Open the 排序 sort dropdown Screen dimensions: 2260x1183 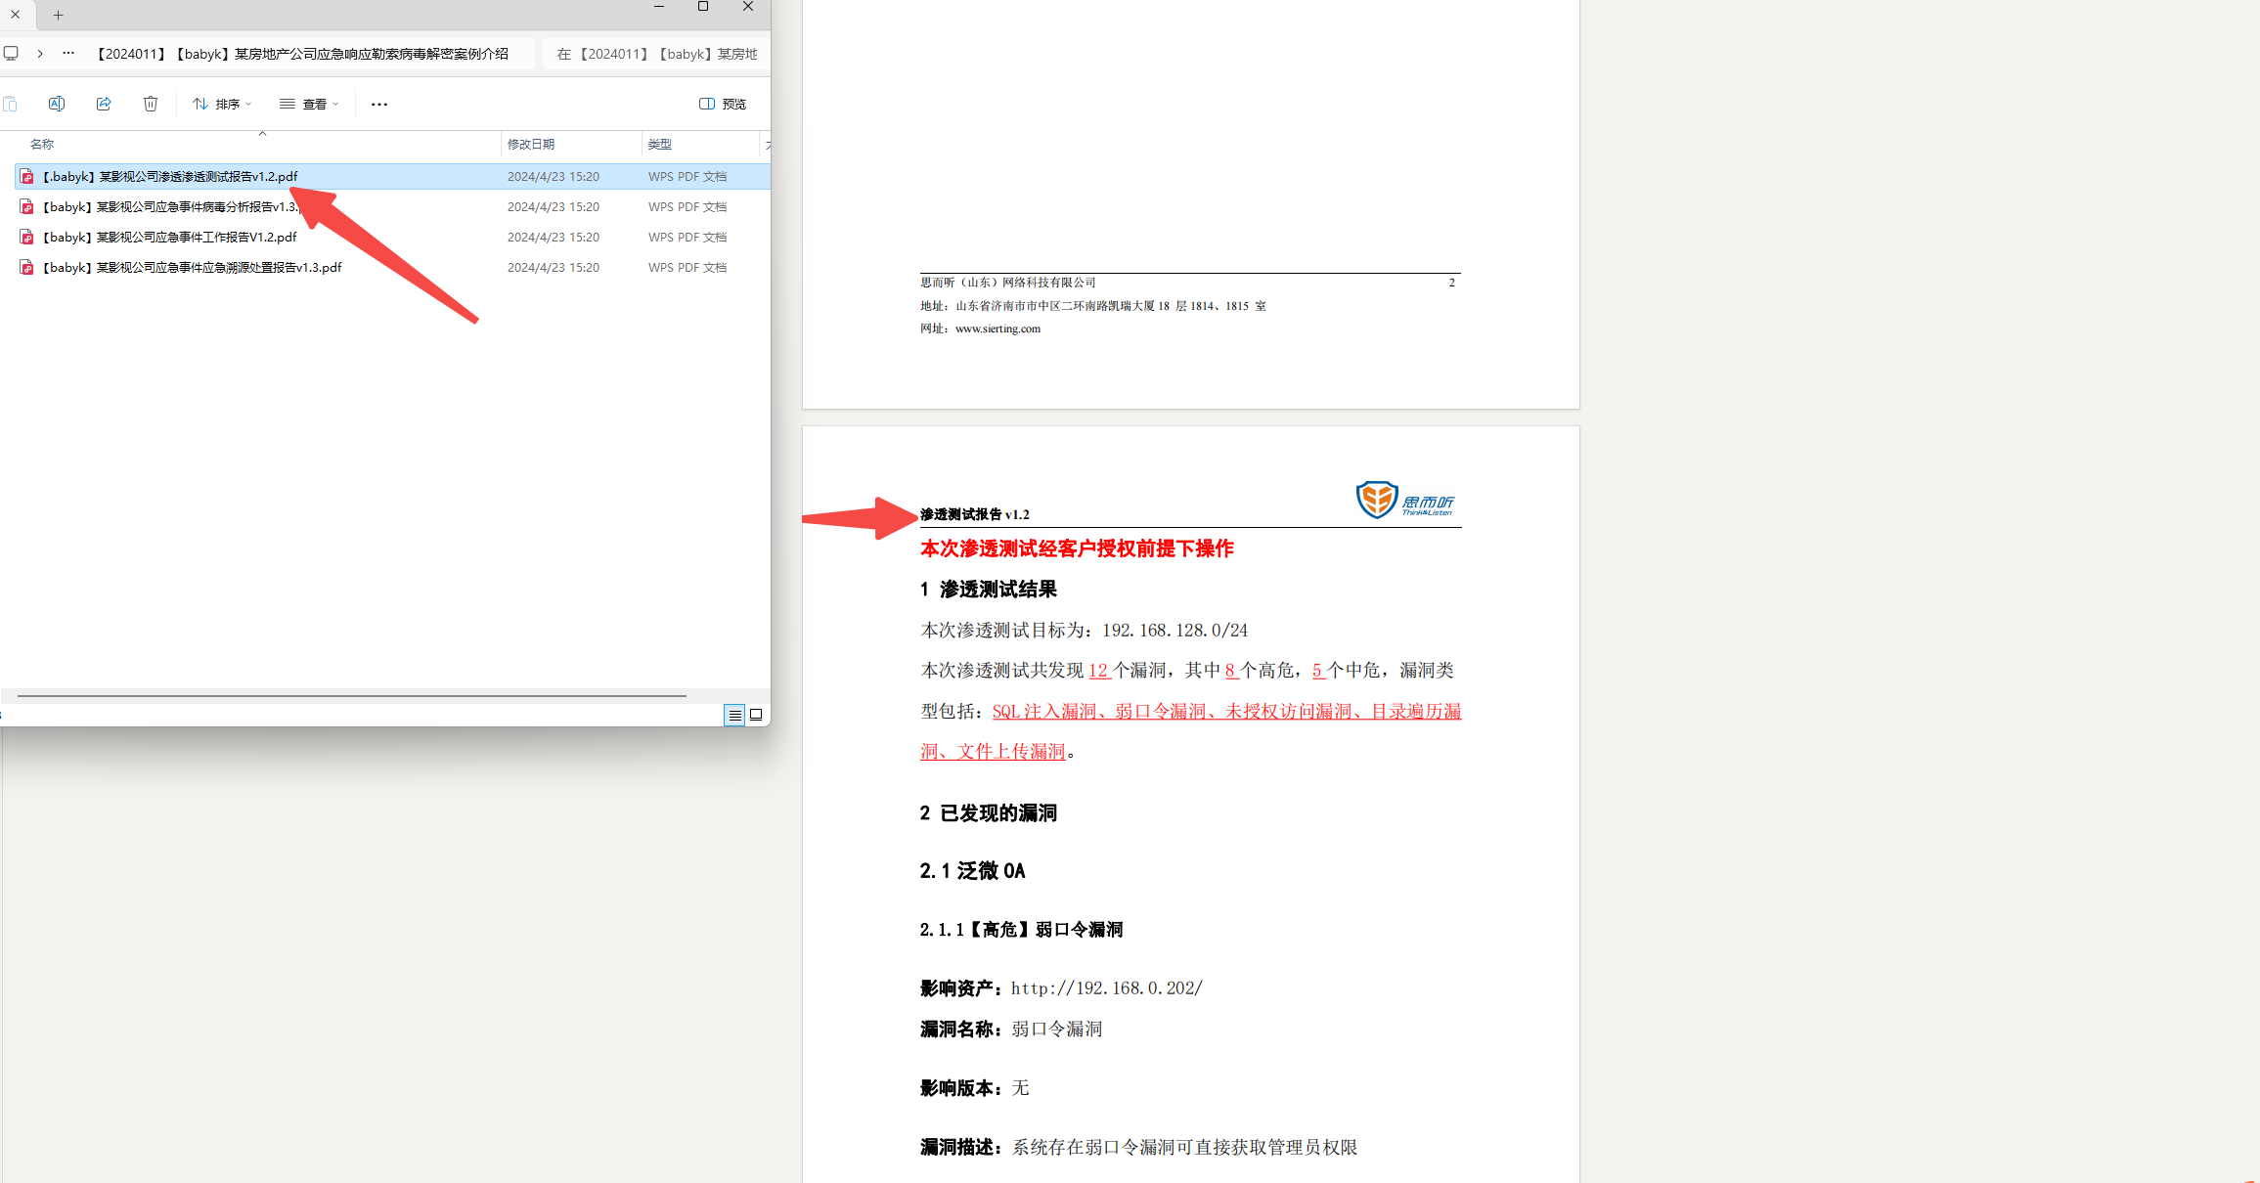(x=221, y=103)
